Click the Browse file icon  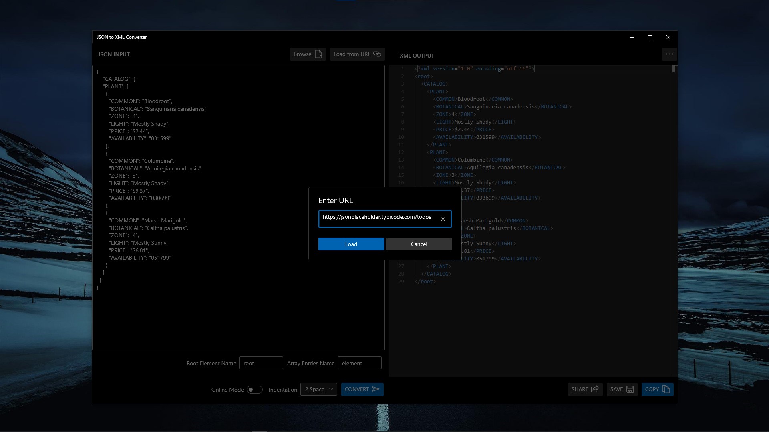click(x=318, y=54)
